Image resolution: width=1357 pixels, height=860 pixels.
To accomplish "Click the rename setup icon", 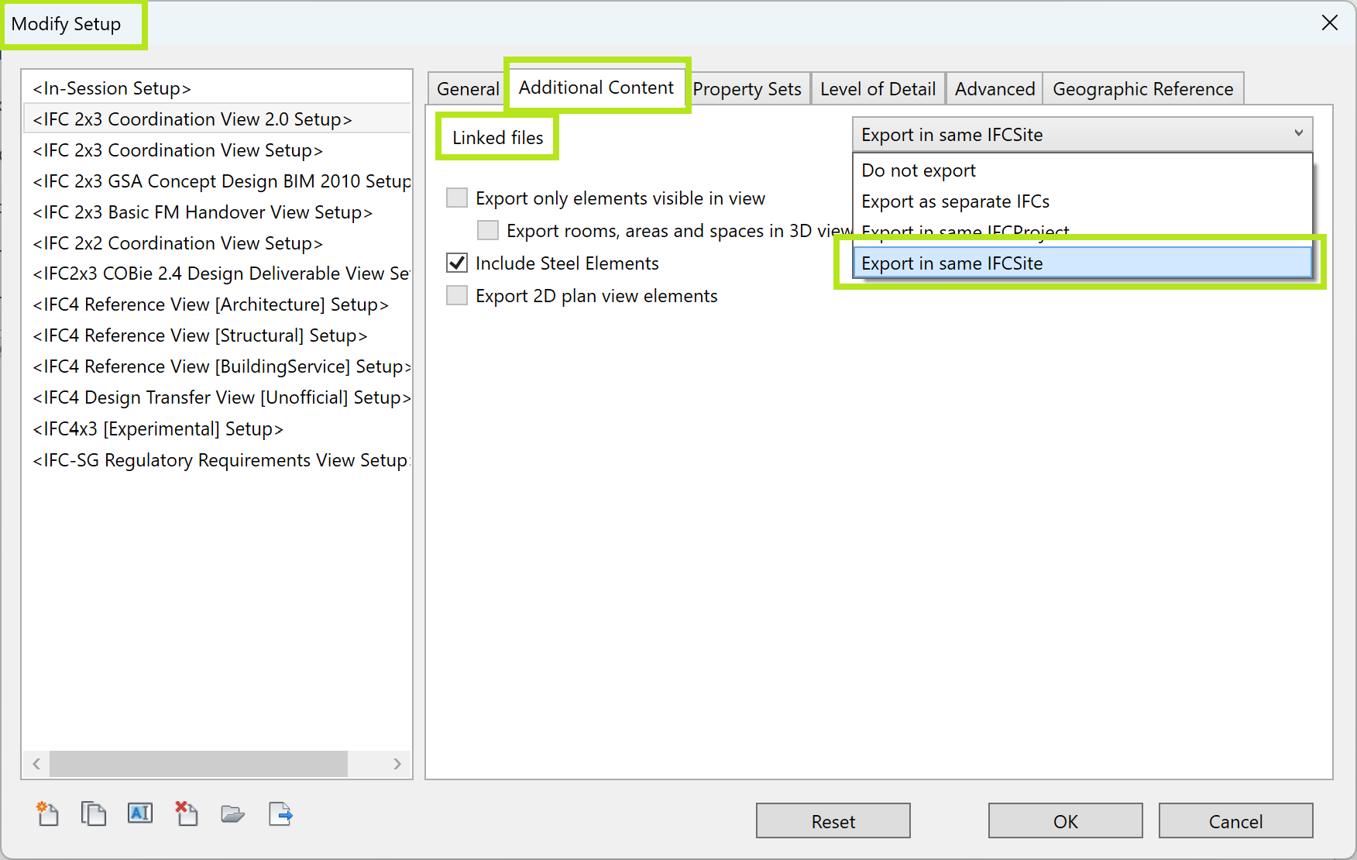I will point(140,814).
